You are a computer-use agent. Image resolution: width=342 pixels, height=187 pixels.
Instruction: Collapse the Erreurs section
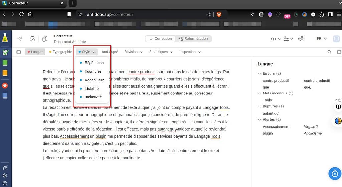(260, 73)
